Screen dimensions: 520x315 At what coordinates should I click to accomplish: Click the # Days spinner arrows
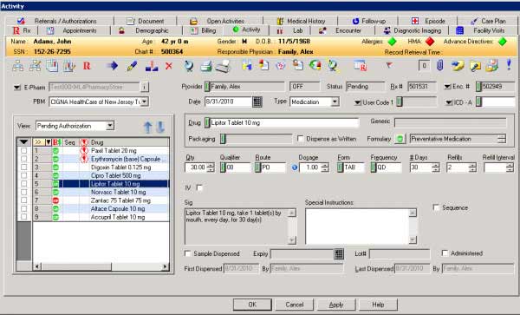pyautogui.click(x=436, y=167)
